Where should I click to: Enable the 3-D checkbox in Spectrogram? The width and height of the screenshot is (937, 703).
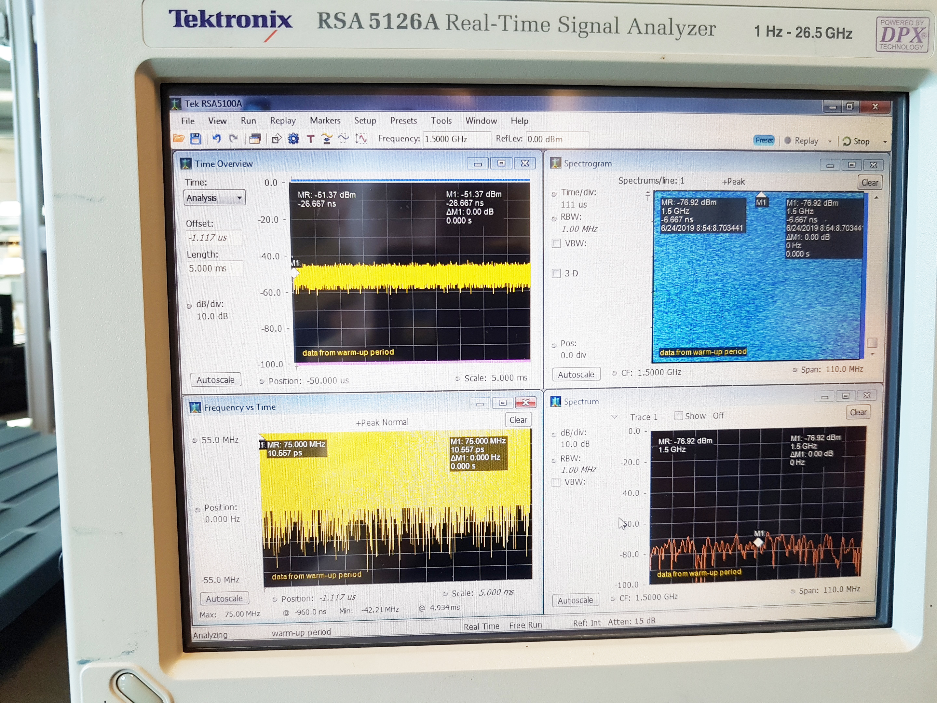pos(556,273)
